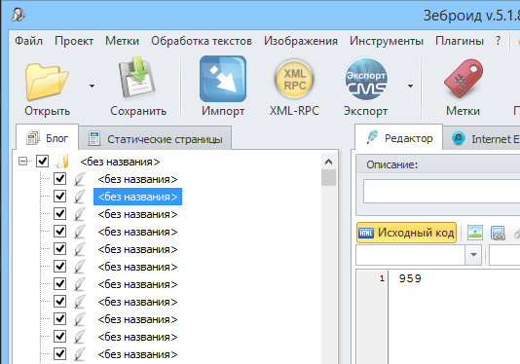Open the Плагины menu
The image size is (520, 364).
click(x=459, y=41)
